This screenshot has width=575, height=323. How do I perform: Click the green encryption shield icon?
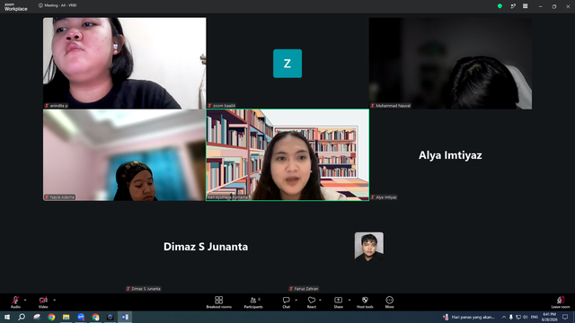[x=500, y=6]
